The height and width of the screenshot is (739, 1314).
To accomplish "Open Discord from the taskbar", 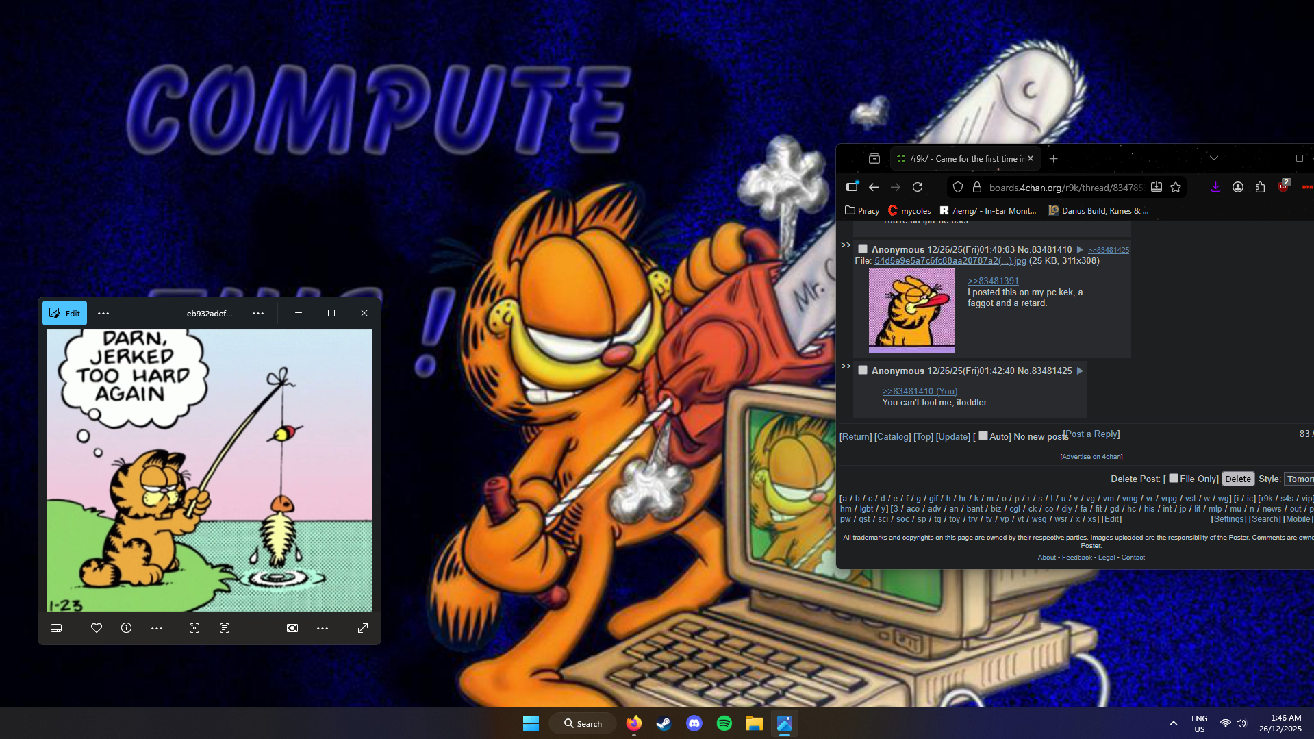I will [694, 723].
